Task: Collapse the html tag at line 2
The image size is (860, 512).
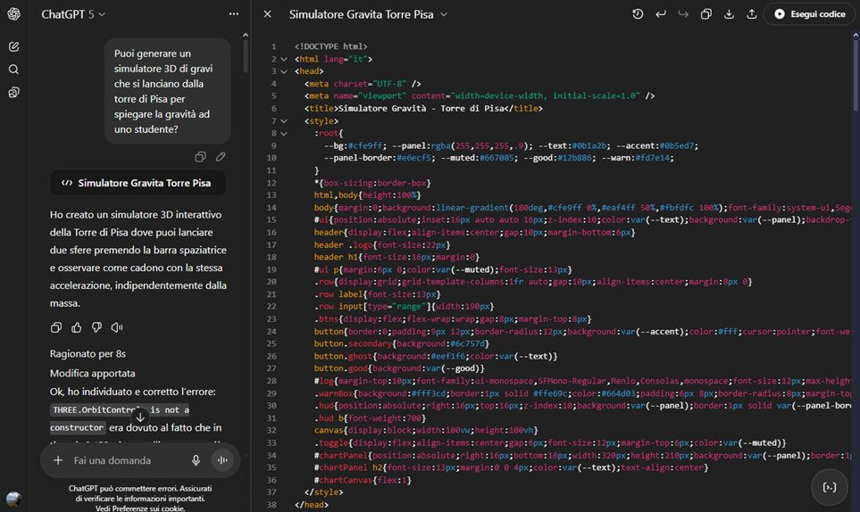Action: tap(284, 59)
